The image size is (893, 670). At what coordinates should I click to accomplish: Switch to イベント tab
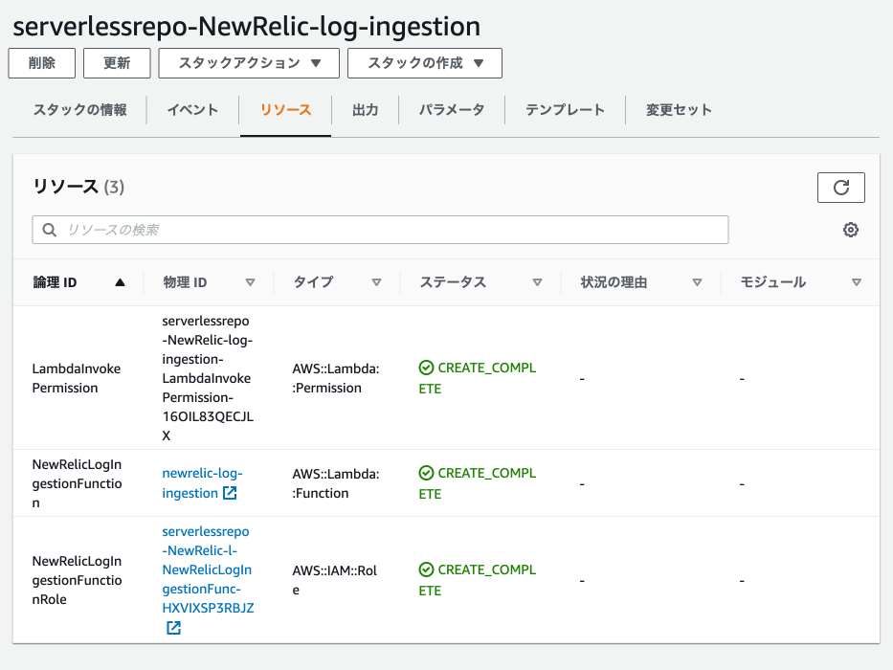point(192,110)
